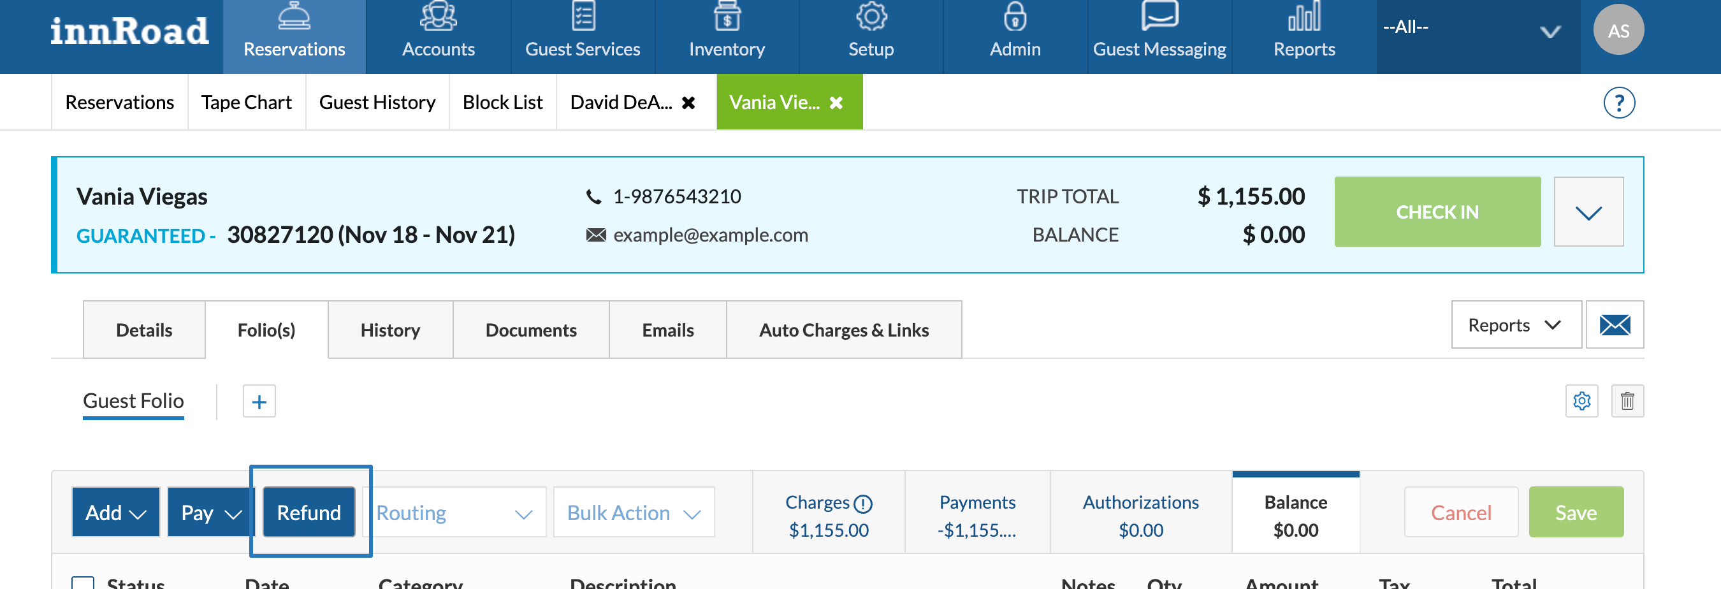Add a new folio with plus button
Screen dimensions: 1721x589
click(259, 402)
